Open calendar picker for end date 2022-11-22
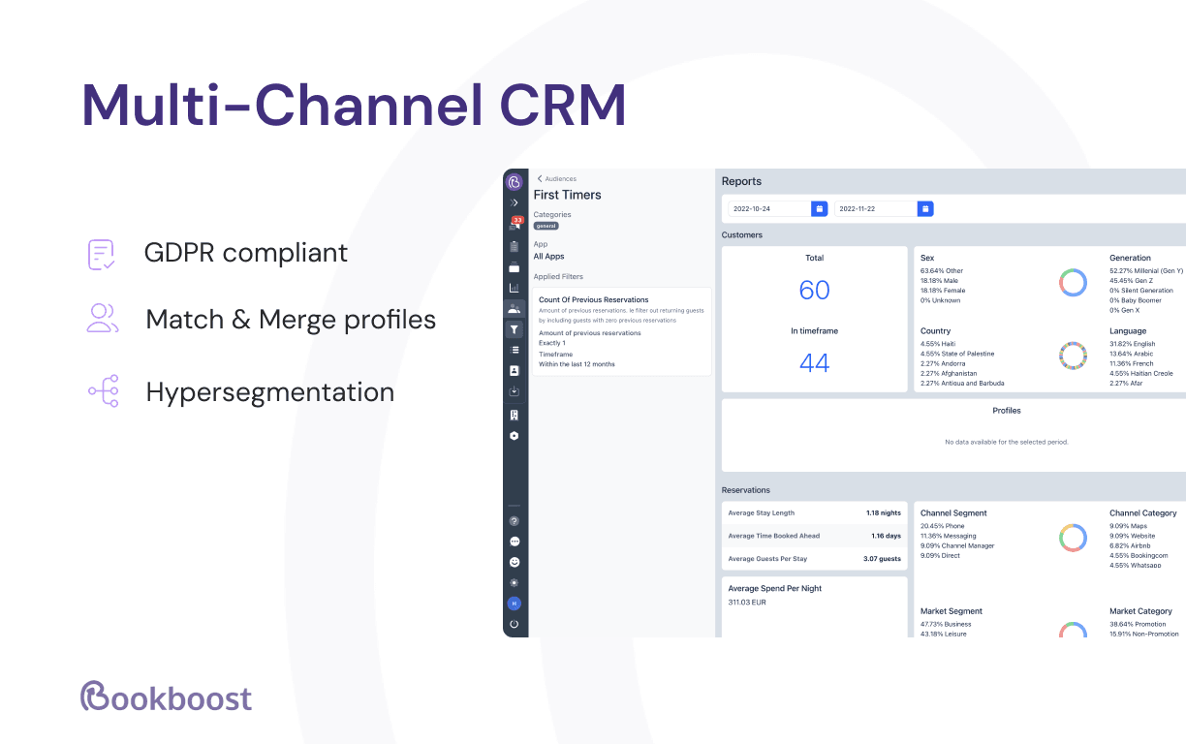Viewport: 1186px width, 744px height. point(925,208)
